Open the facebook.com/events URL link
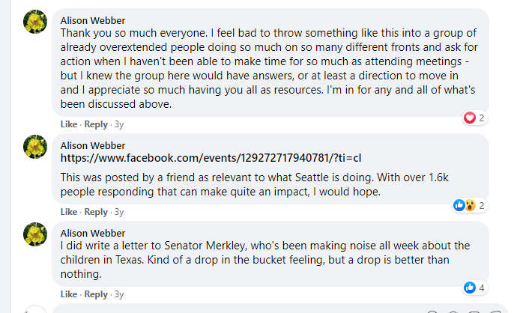 (x=211, y=158)
